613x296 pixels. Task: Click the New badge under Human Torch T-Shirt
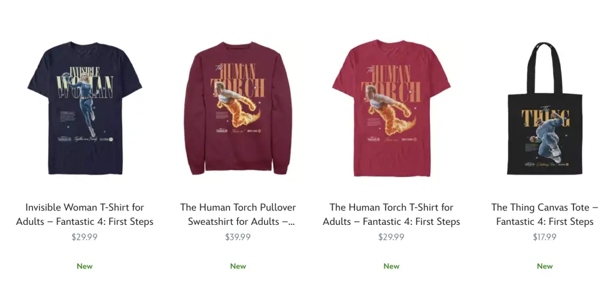(391, 266)
